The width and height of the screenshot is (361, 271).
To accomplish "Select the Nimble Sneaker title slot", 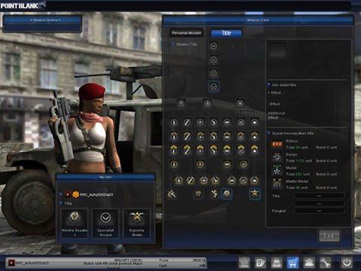I will 74,223.
